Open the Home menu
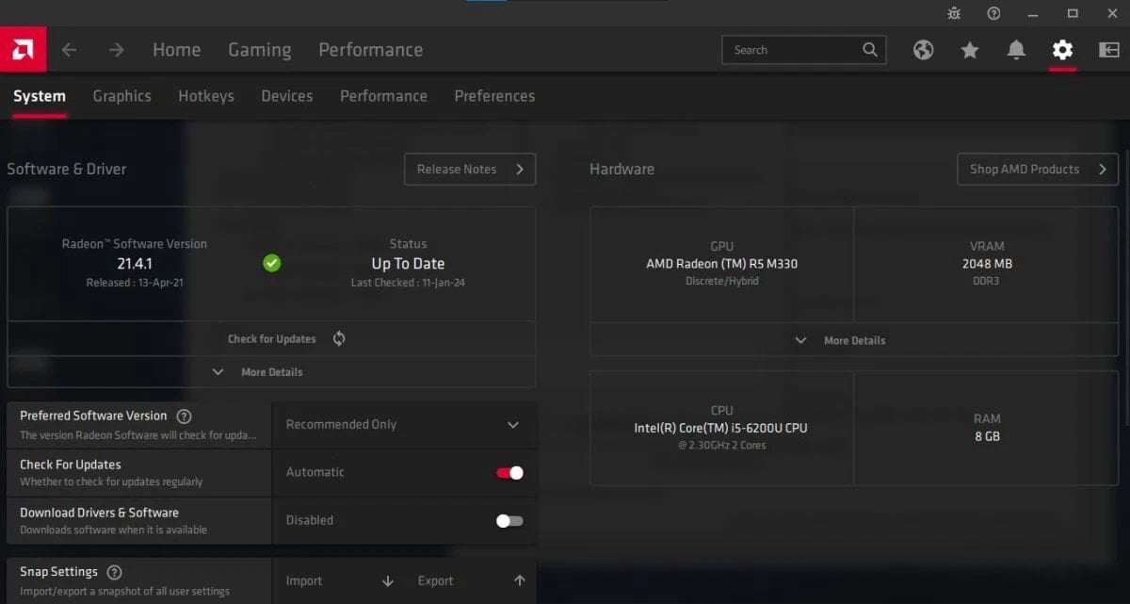Screen dimensions: 1130x604 pos(177,50)
